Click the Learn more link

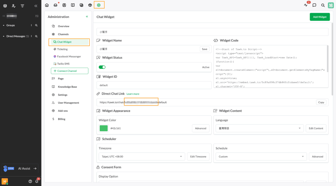[133, 94]
